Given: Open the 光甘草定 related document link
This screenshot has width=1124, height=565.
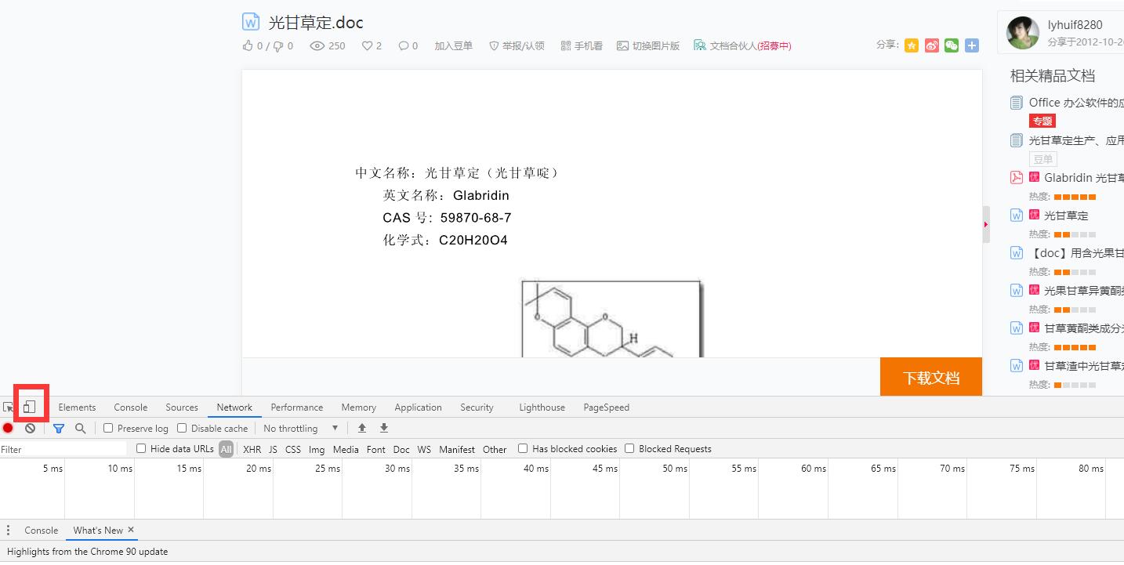Looking at the screenshot, I should (x=1064, y=215).
